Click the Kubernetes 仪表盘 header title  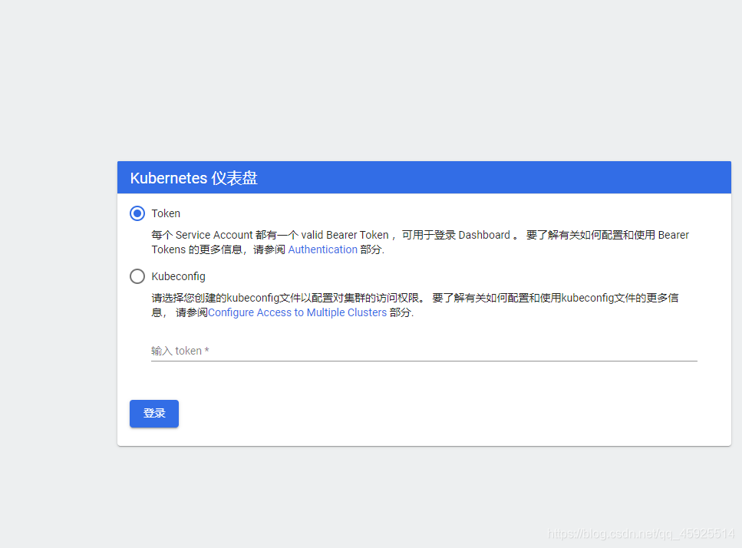[x=194, y=178]
